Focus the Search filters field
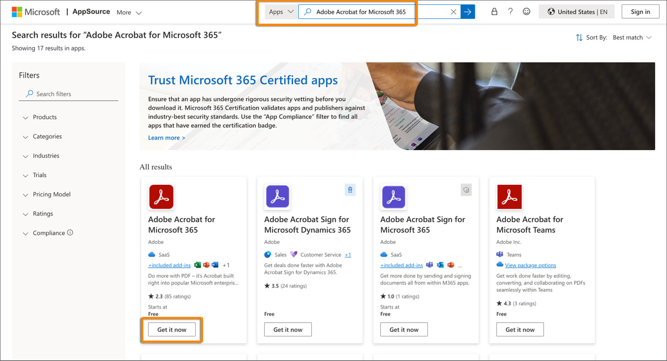The image size is (667, 361). (x=68, y=94)
